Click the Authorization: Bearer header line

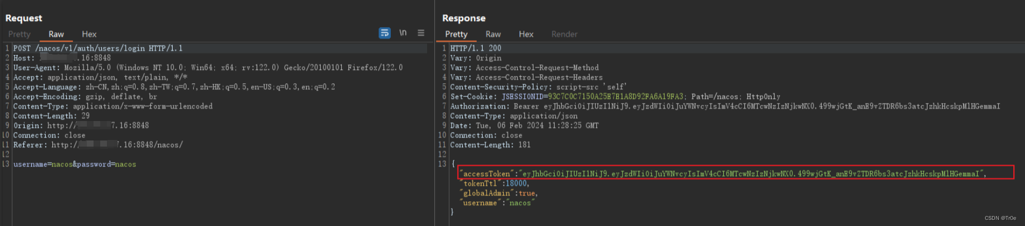click(725, 106)
